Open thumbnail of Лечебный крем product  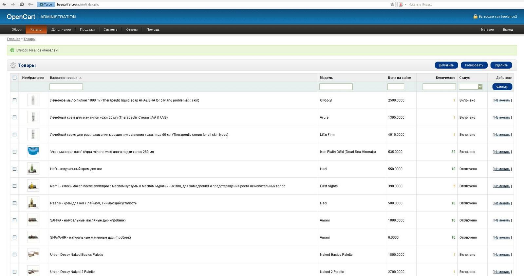33,117
